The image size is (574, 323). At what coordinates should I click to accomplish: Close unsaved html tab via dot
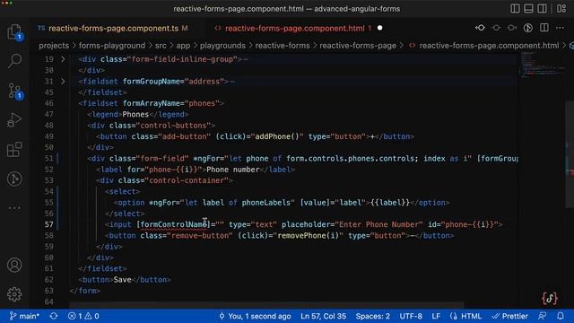379,28
